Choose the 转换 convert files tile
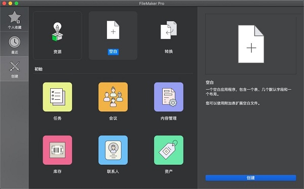This screenshot has width=304, height=189. [169, 35]
